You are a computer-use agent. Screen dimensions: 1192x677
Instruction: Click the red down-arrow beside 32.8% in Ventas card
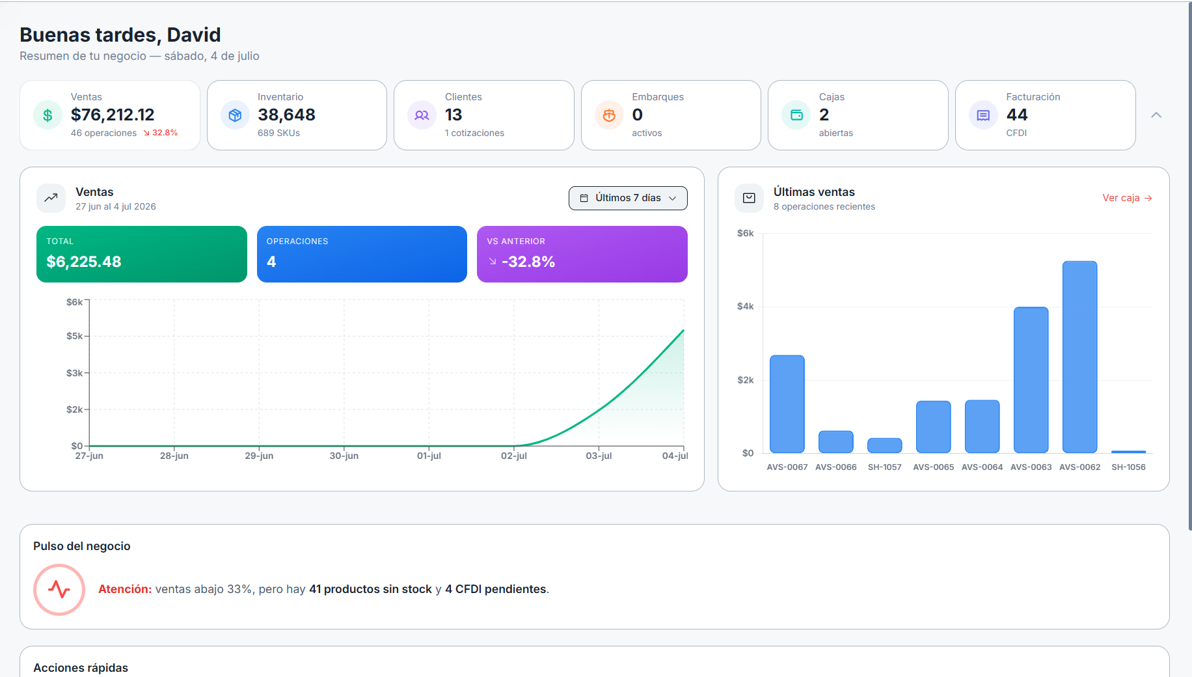146,133
